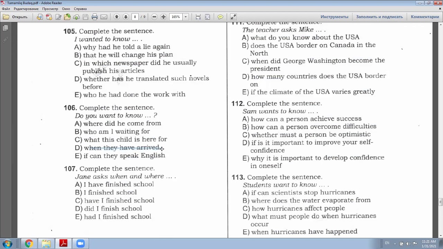
Task: Open the zoom level dropdown arrow
Action: (186, 17)
